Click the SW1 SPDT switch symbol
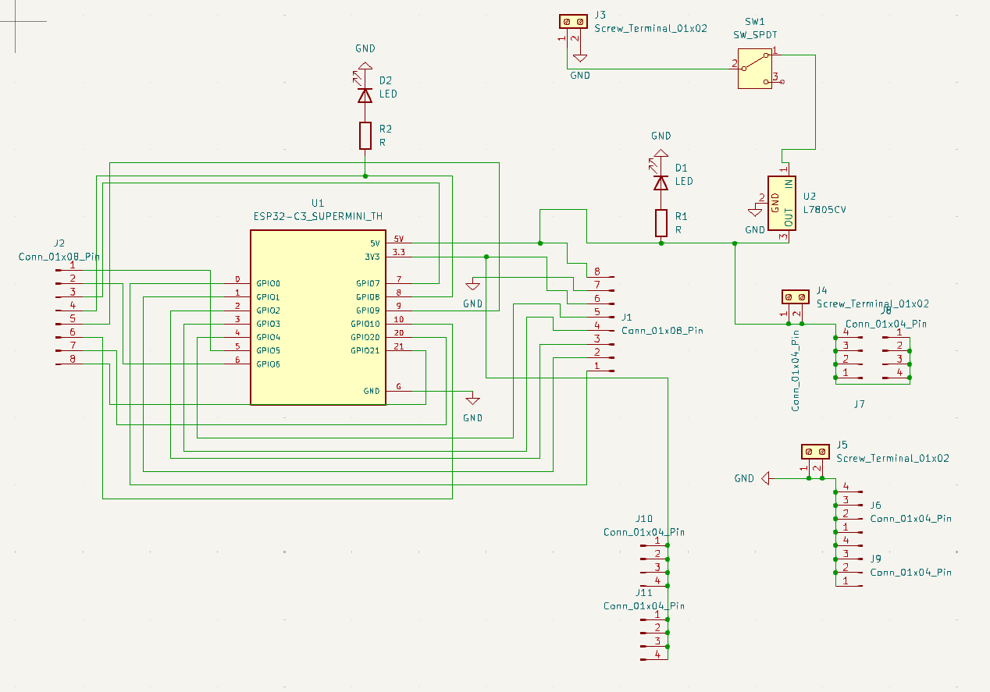The image size is (990, 692). click(x=754, y=69)
